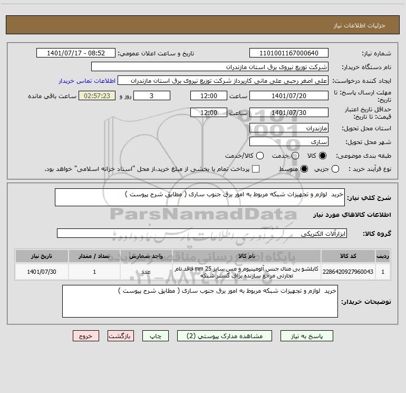Click the ایجاد کننده درخواست field
This screenshot has width=406, height=393.
click(223, 81)
